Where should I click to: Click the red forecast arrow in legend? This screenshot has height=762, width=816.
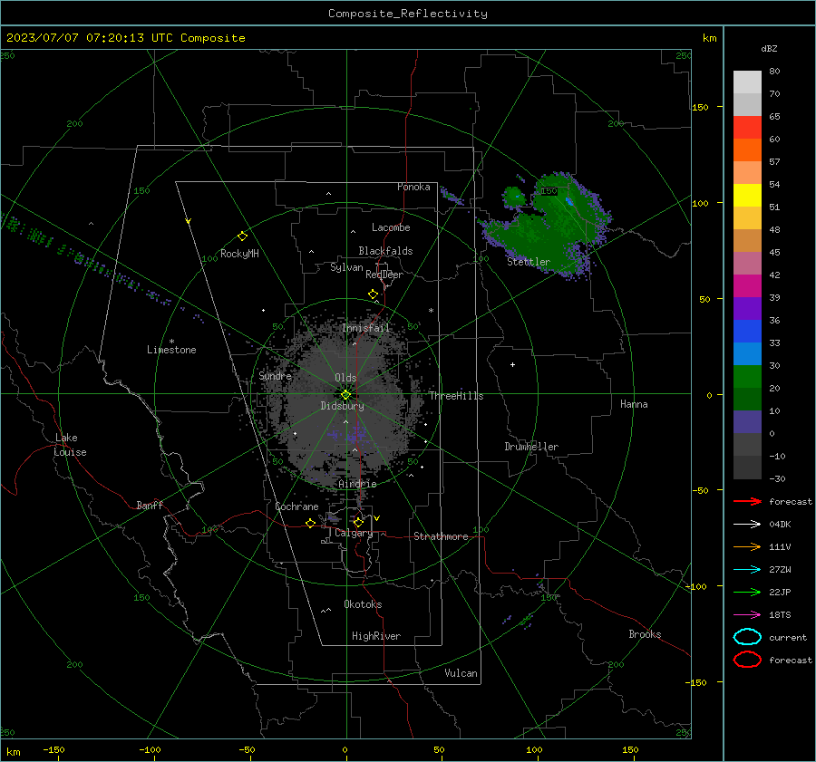point(747,501)
